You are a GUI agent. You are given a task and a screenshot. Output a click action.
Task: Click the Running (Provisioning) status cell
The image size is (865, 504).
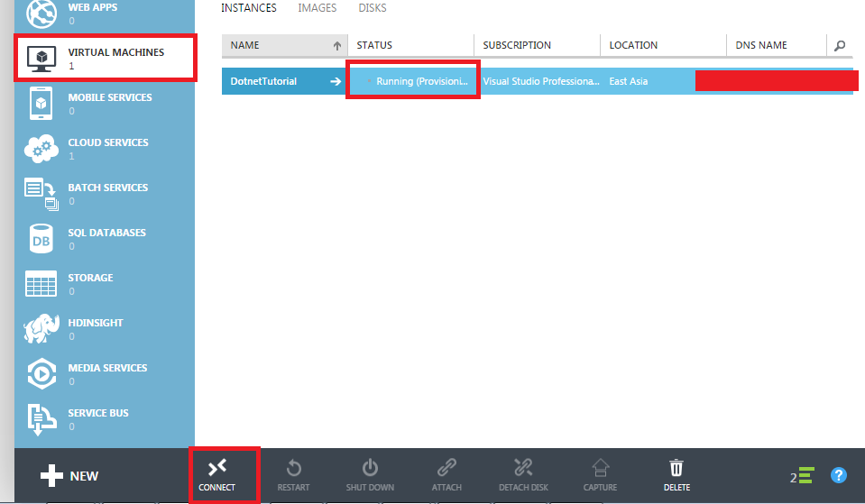[x=412, y=81]
